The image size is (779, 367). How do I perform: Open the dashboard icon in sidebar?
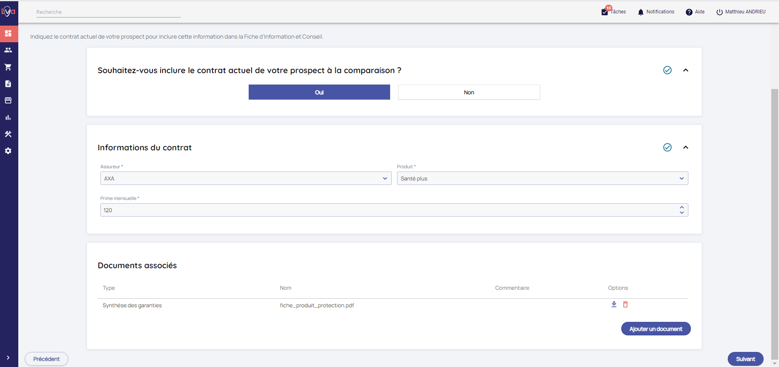tap(8, 33)
